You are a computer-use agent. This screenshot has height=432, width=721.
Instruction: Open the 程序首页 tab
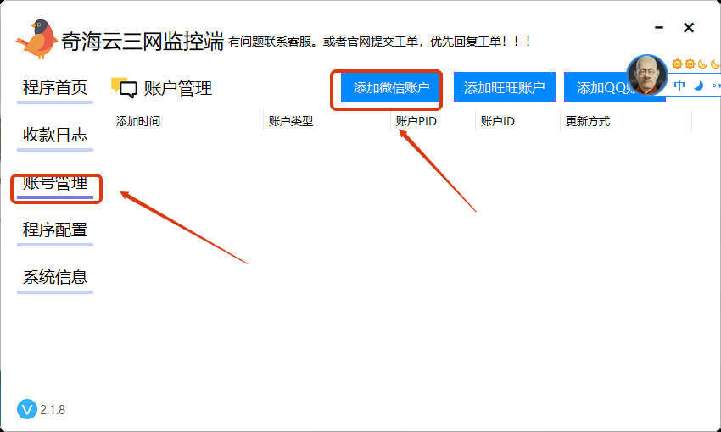pos(55,87)
